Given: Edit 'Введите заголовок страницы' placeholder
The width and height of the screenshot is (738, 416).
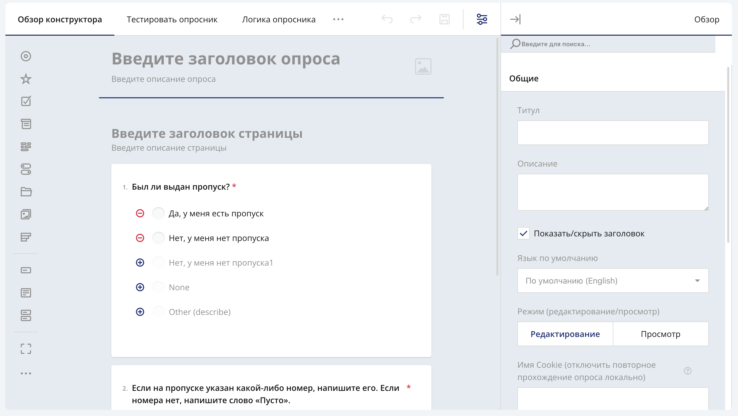Looking at the screenshot, I should tap(207, 134).
